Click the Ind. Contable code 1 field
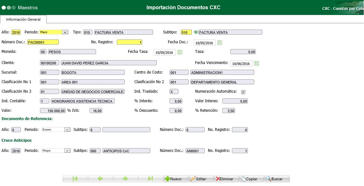This screenshot has width=364, height=186. (x=44, y=101)
